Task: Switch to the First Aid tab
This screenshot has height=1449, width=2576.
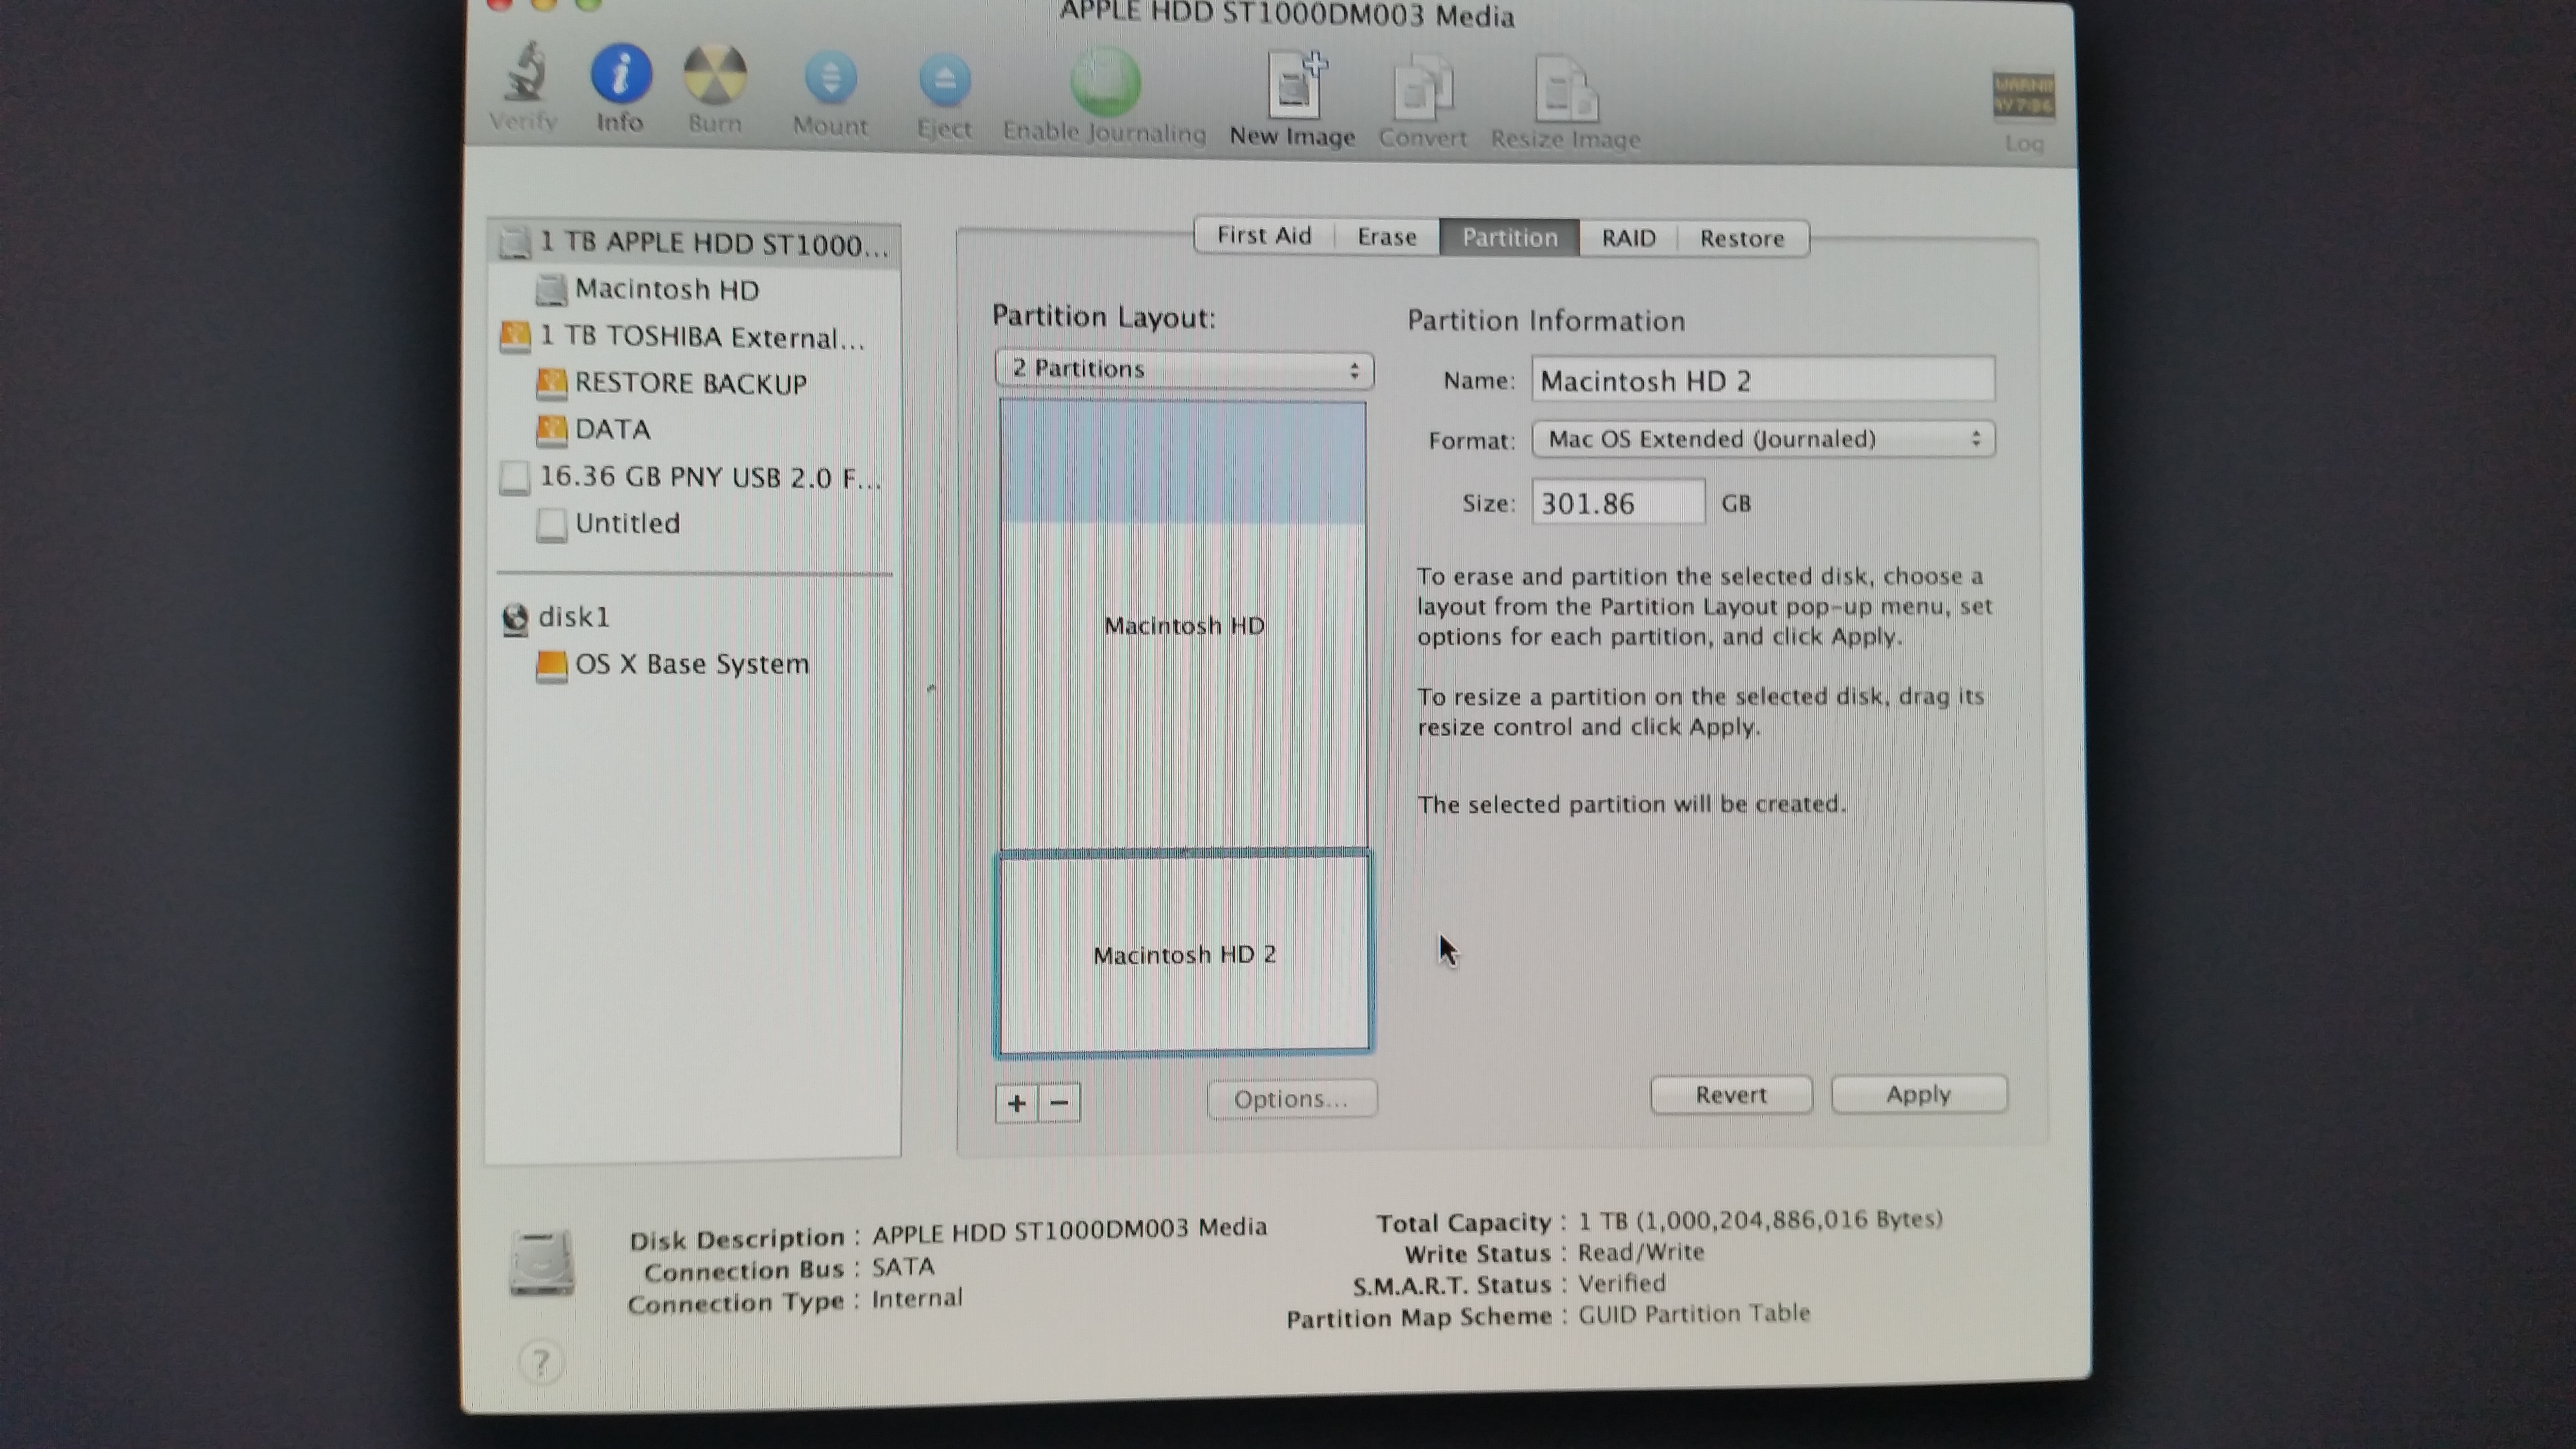Action: click(1264, 236)
